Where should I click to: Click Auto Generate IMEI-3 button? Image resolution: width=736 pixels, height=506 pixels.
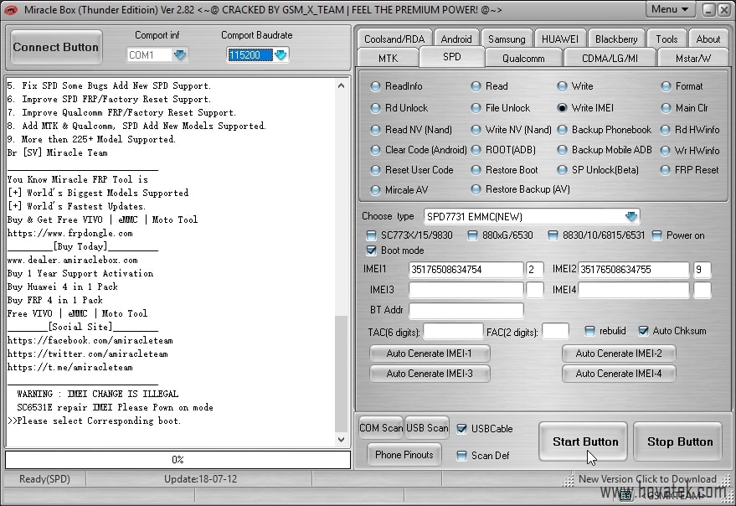click(430, 374)
